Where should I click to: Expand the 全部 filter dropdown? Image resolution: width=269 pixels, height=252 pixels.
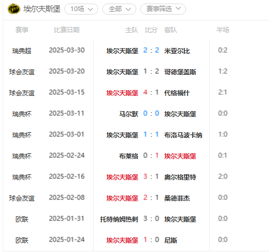pyautogui.click(x=119, y=9)
